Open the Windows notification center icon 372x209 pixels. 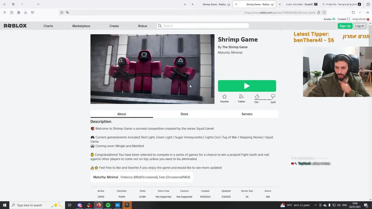click(366, 205)
